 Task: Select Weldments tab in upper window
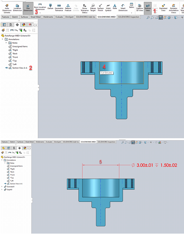[x=48, y=17]
